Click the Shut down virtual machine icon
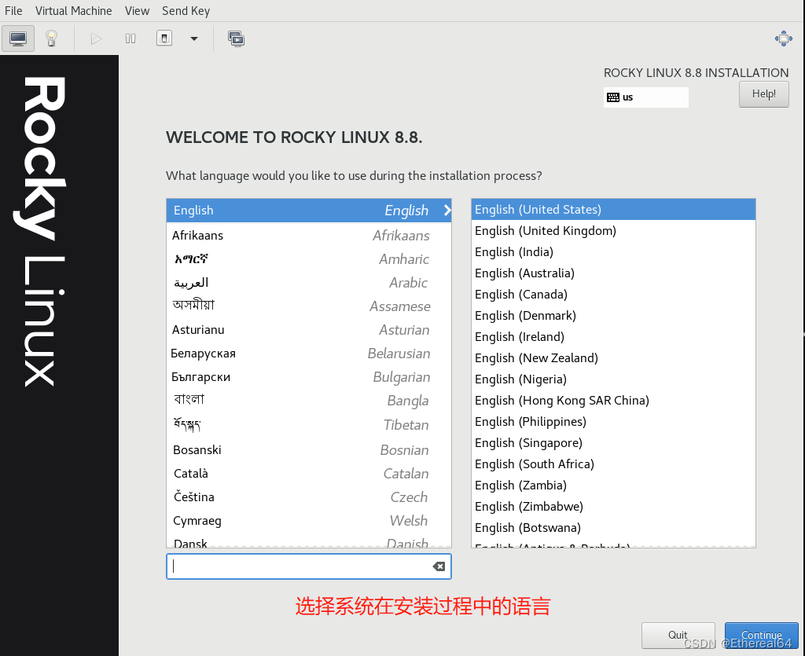805x656 pixels. [164, 38]
